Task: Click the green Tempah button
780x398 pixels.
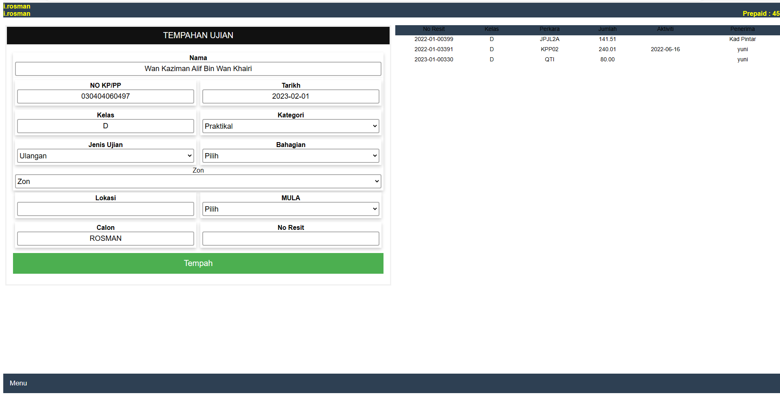Action: (198, 263)
